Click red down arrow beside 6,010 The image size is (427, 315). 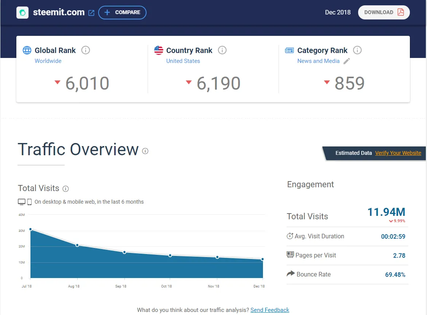tap(57, 82)
